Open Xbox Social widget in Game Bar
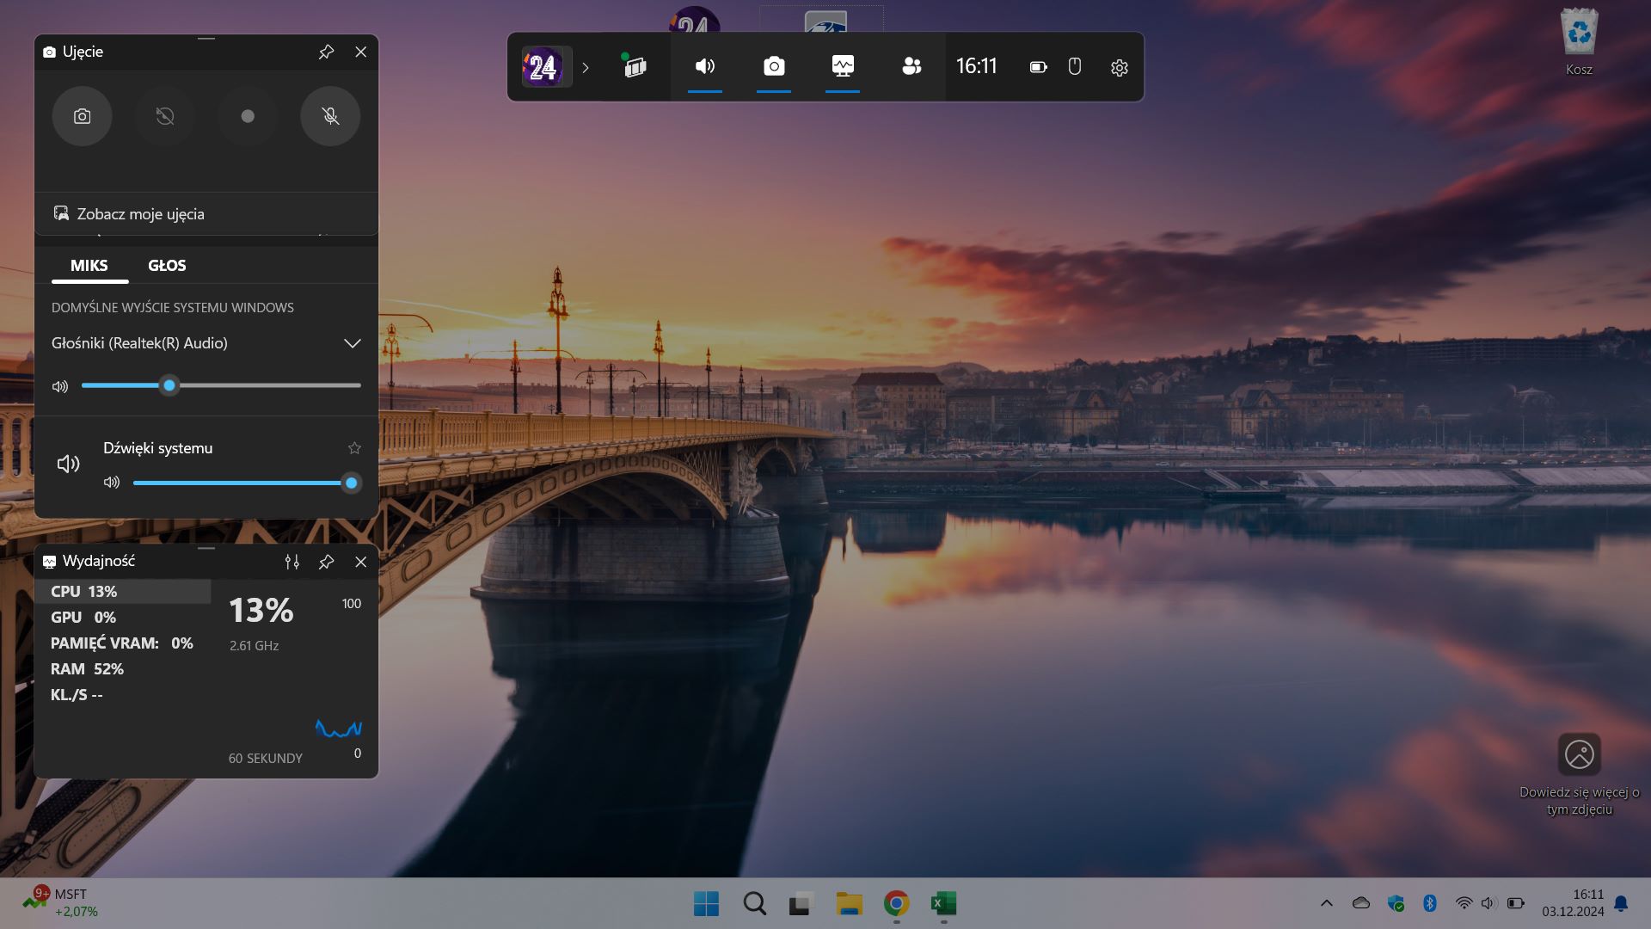Image resolution: width=1651 pixels, height=929 pixels. [911, 66]
